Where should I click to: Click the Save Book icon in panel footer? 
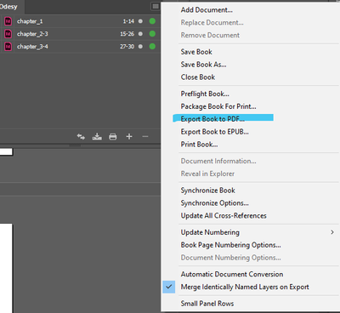point(97,137)
